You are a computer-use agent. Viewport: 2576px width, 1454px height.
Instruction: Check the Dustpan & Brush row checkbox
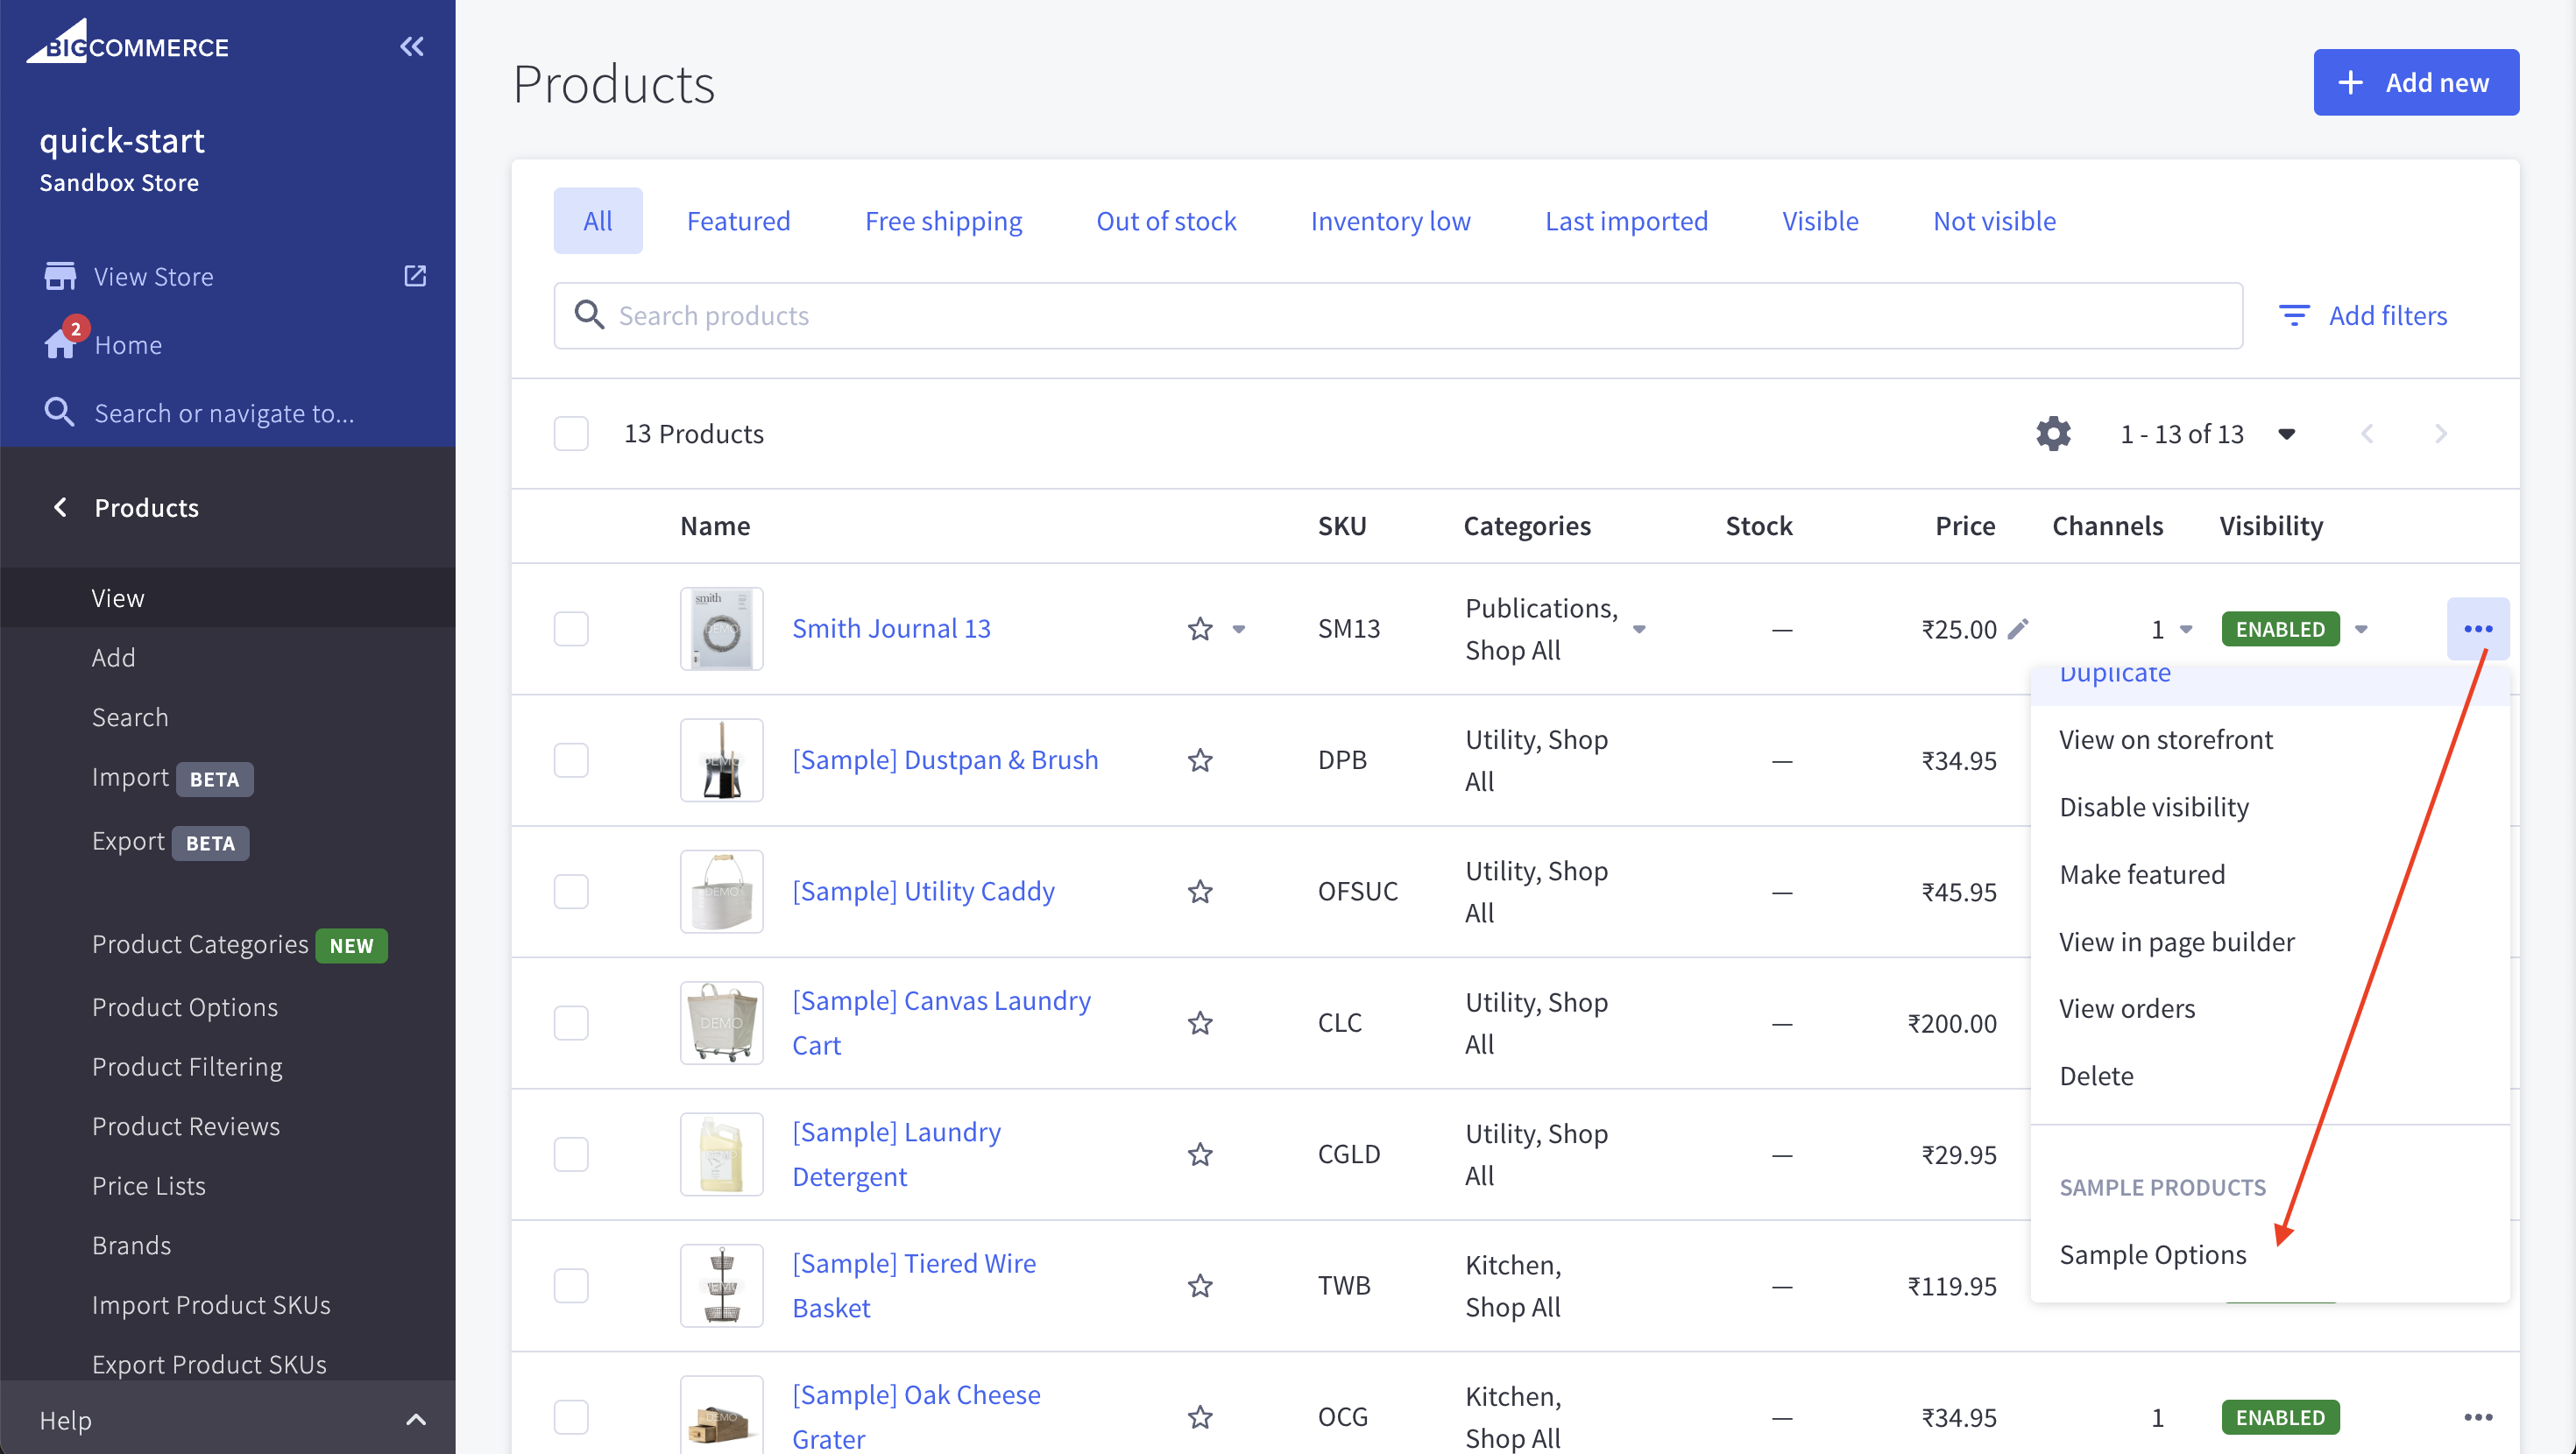click(x=571, y=761)
